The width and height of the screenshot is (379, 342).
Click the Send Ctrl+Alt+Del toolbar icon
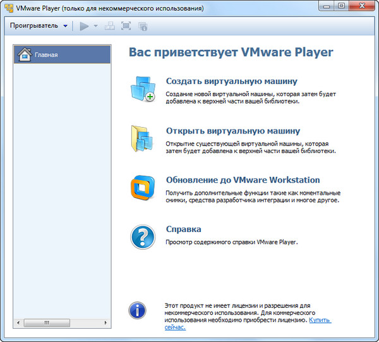pyautogui.click(x=110, y=26)
